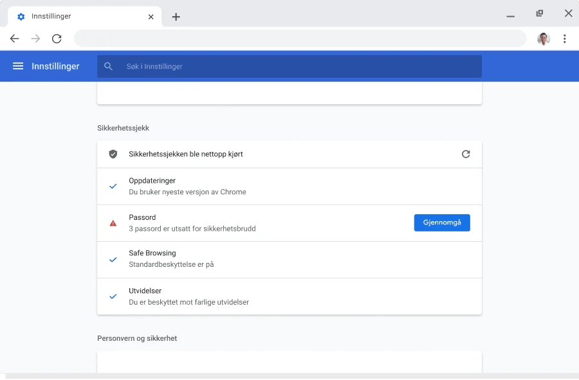Open the Safe Browsing row
Image resolution: width=579 pixels, height=380 pixels.
289,259
